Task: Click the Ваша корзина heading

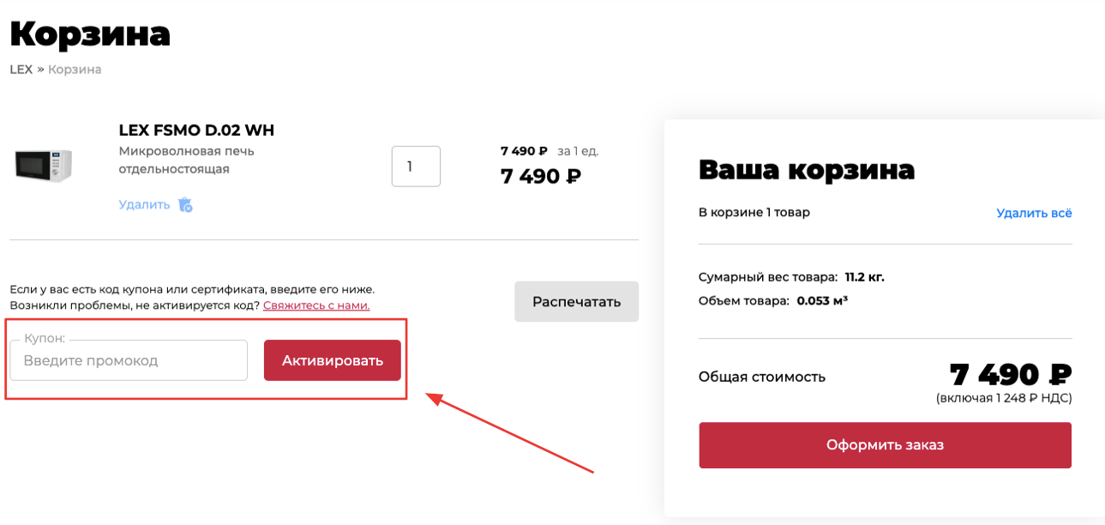Action: point(807,170)
